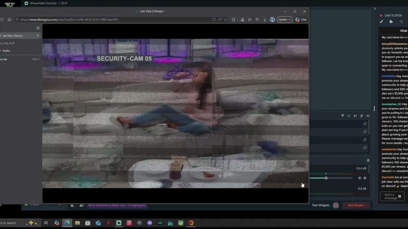Open the source filter funnel icon
This screenshot has width=408, height=229.
(x=343, y=116)
